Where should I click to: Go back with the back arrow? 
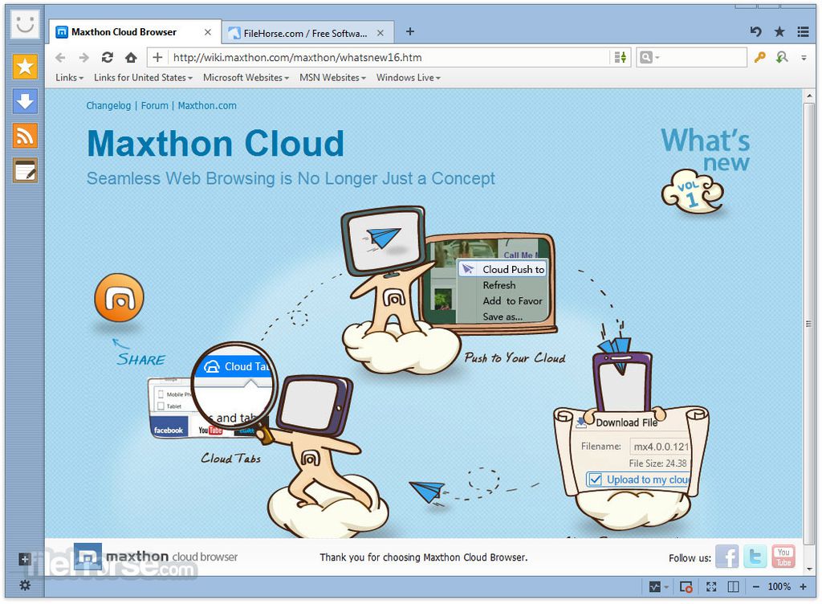coord(60,57)
